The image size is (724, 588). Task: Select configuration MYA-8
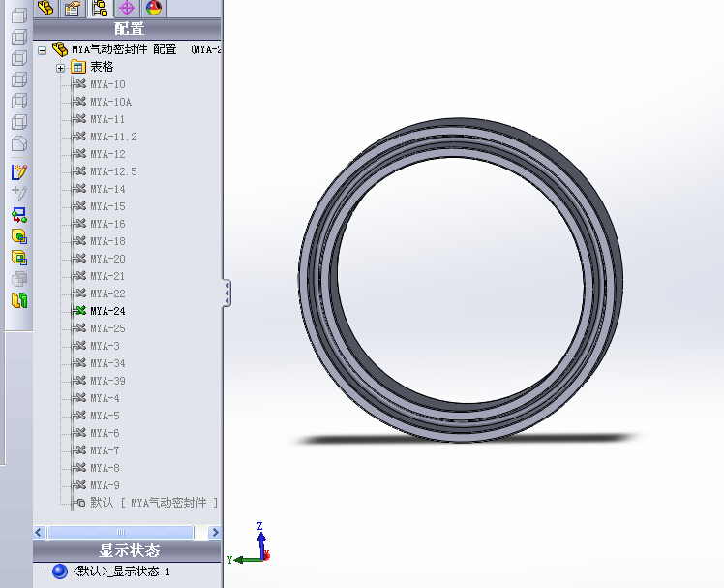[105, 468]
